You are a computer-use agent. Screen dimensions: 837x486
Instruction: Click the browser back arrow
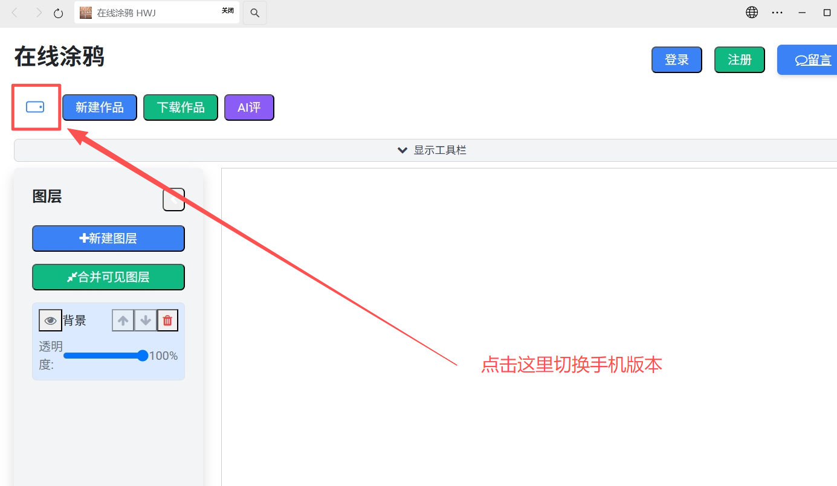coord(14,12)
